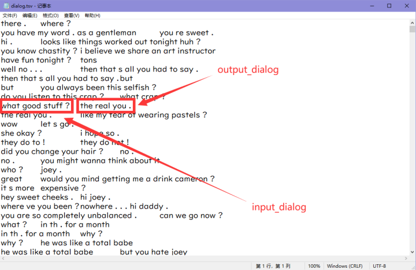
Task: Click text "i believe we share an art instructor"
Action: 148,51
